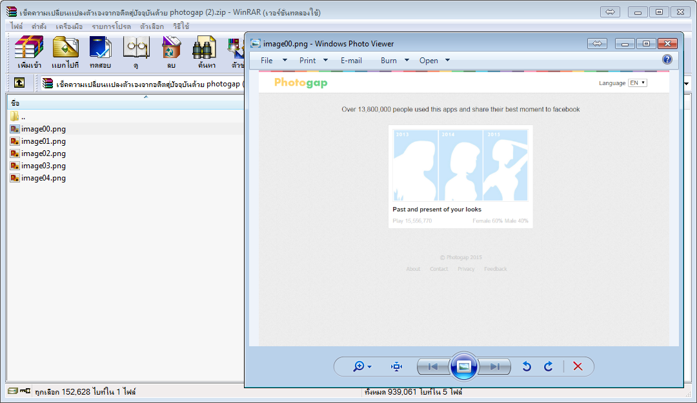Click the WinRAR title bar books icon
This screenshot has height=403, width=697.
pyautogui.click(x=12, y=12)
